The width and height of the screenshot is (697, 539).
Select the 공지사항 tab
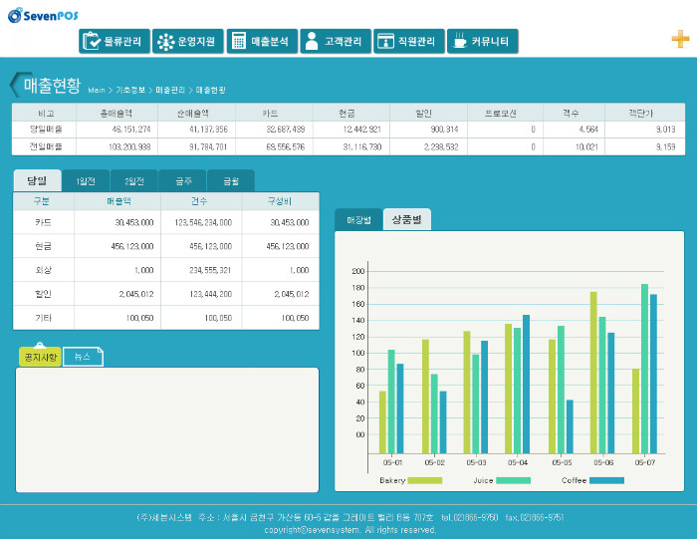click(x=41, y=357)
